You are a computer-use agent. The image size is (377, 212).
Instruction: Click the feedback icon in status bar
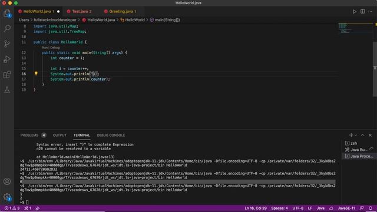point(362,208)
